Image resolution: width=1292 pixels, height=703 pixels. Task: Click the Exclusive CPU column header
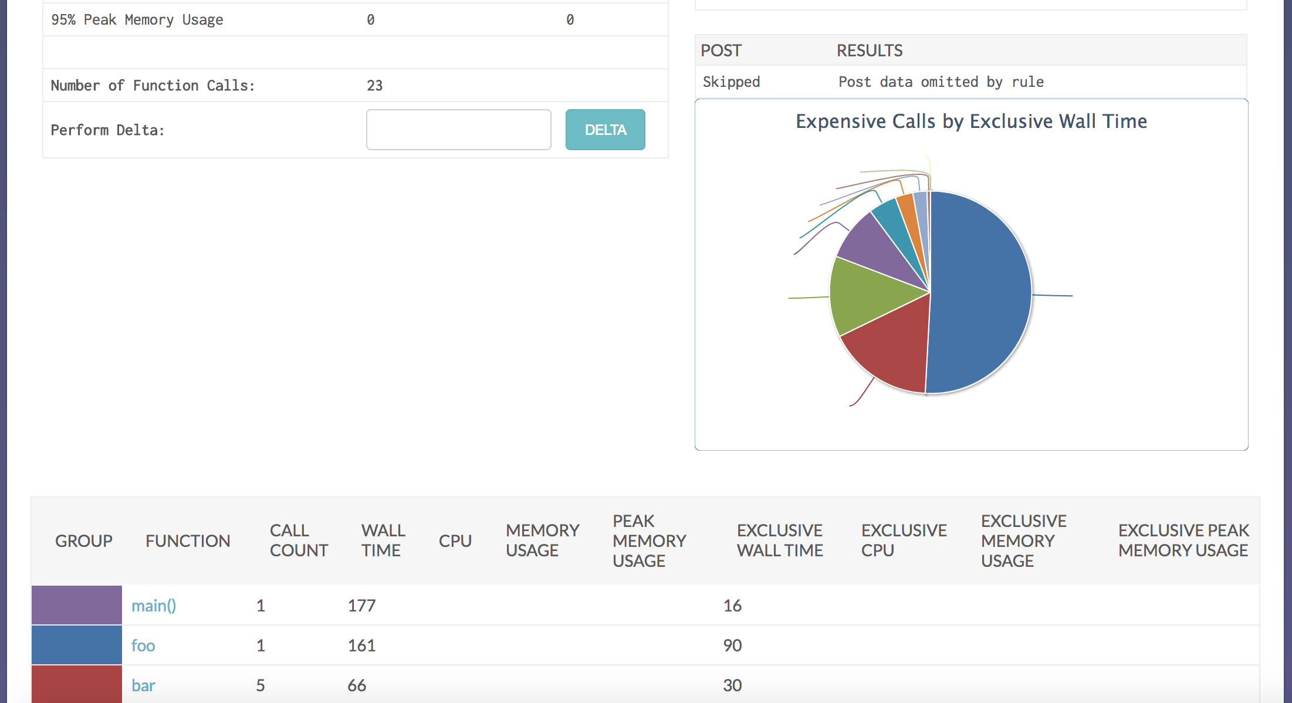tap(904, 540)
